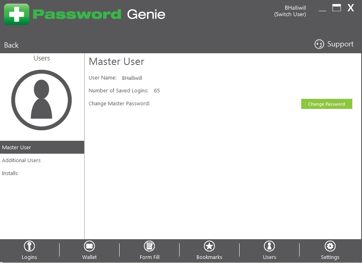362x263 pixels.
Task: Click the Support headset icon
Action: [319, 44]
